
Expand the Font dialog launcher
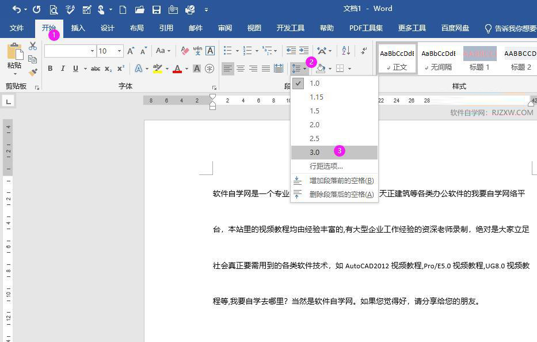coord(215,86)
